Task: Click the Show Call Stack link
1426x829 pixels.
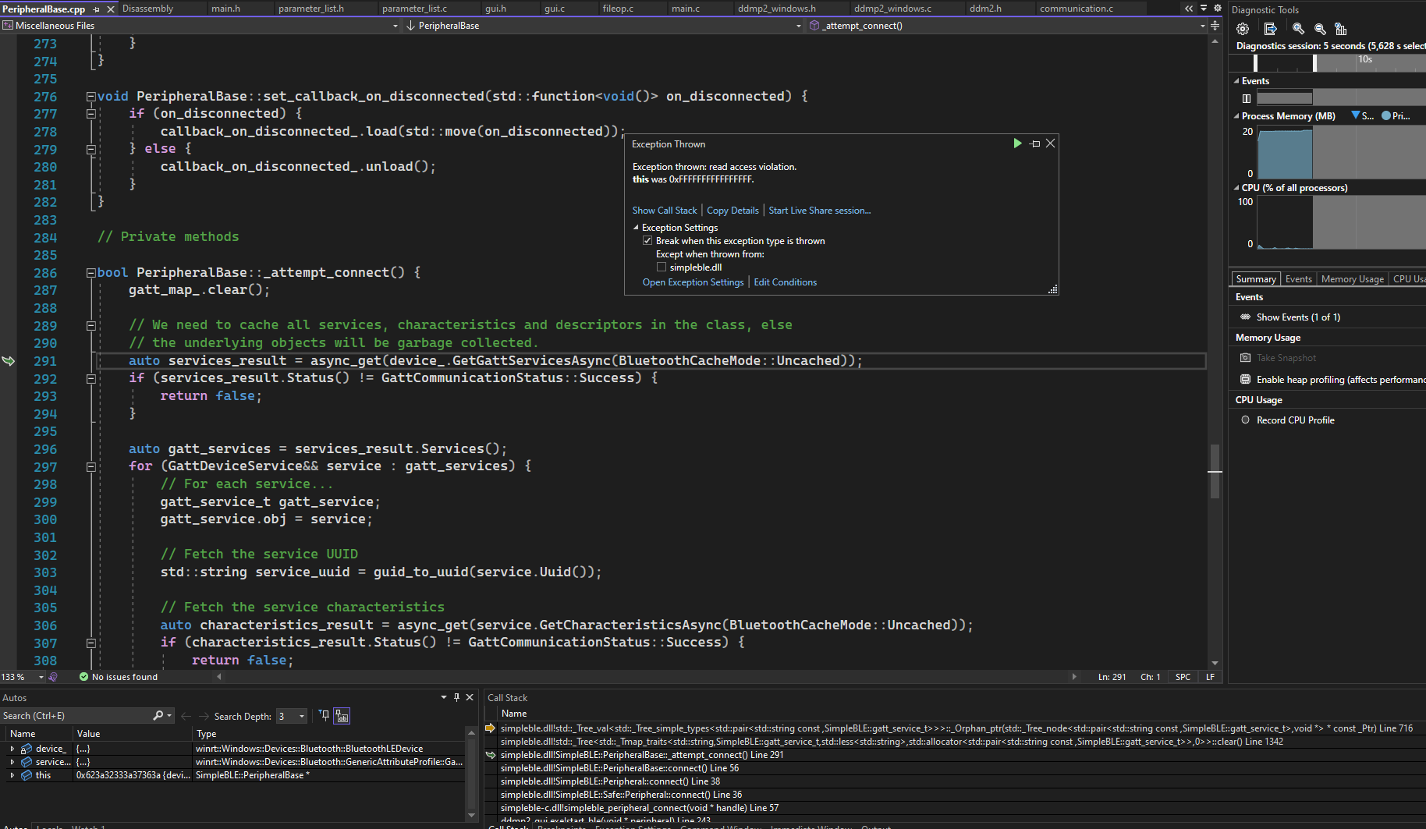Action: pos(664,210)
